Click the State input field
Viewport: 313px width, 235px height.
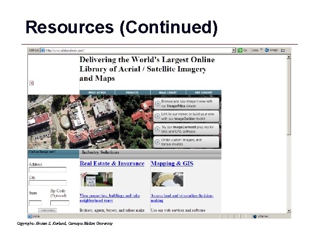(35, 203)
